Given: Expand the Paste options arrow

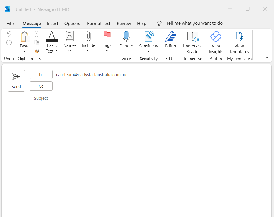Looking at the screenshot, I should pos(24,51).
